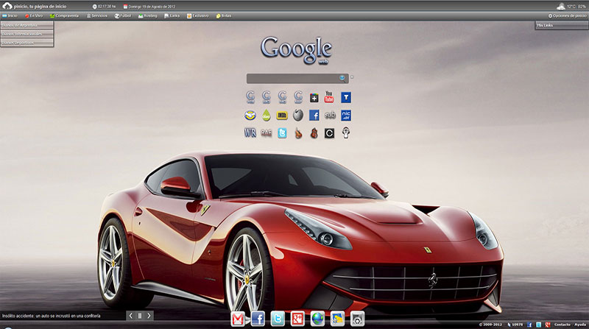
Task: Click the Contacto link in the footer
Action: click(562, 325)
